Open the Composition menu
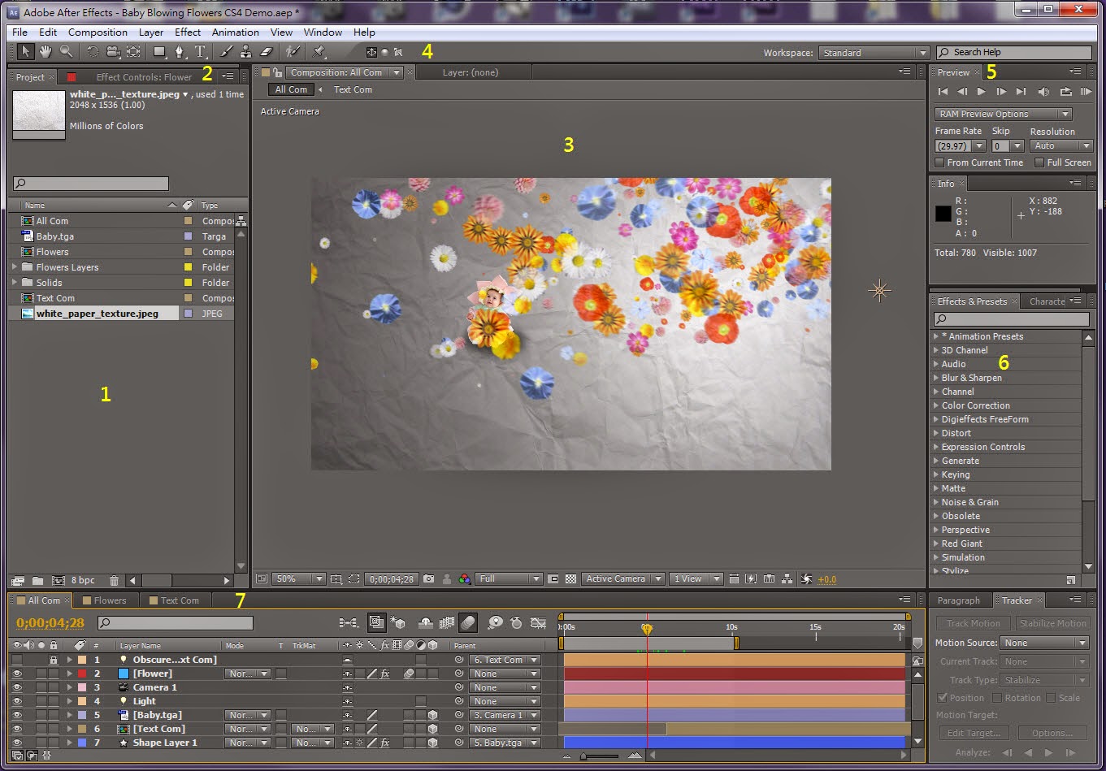 pos(98,32)
